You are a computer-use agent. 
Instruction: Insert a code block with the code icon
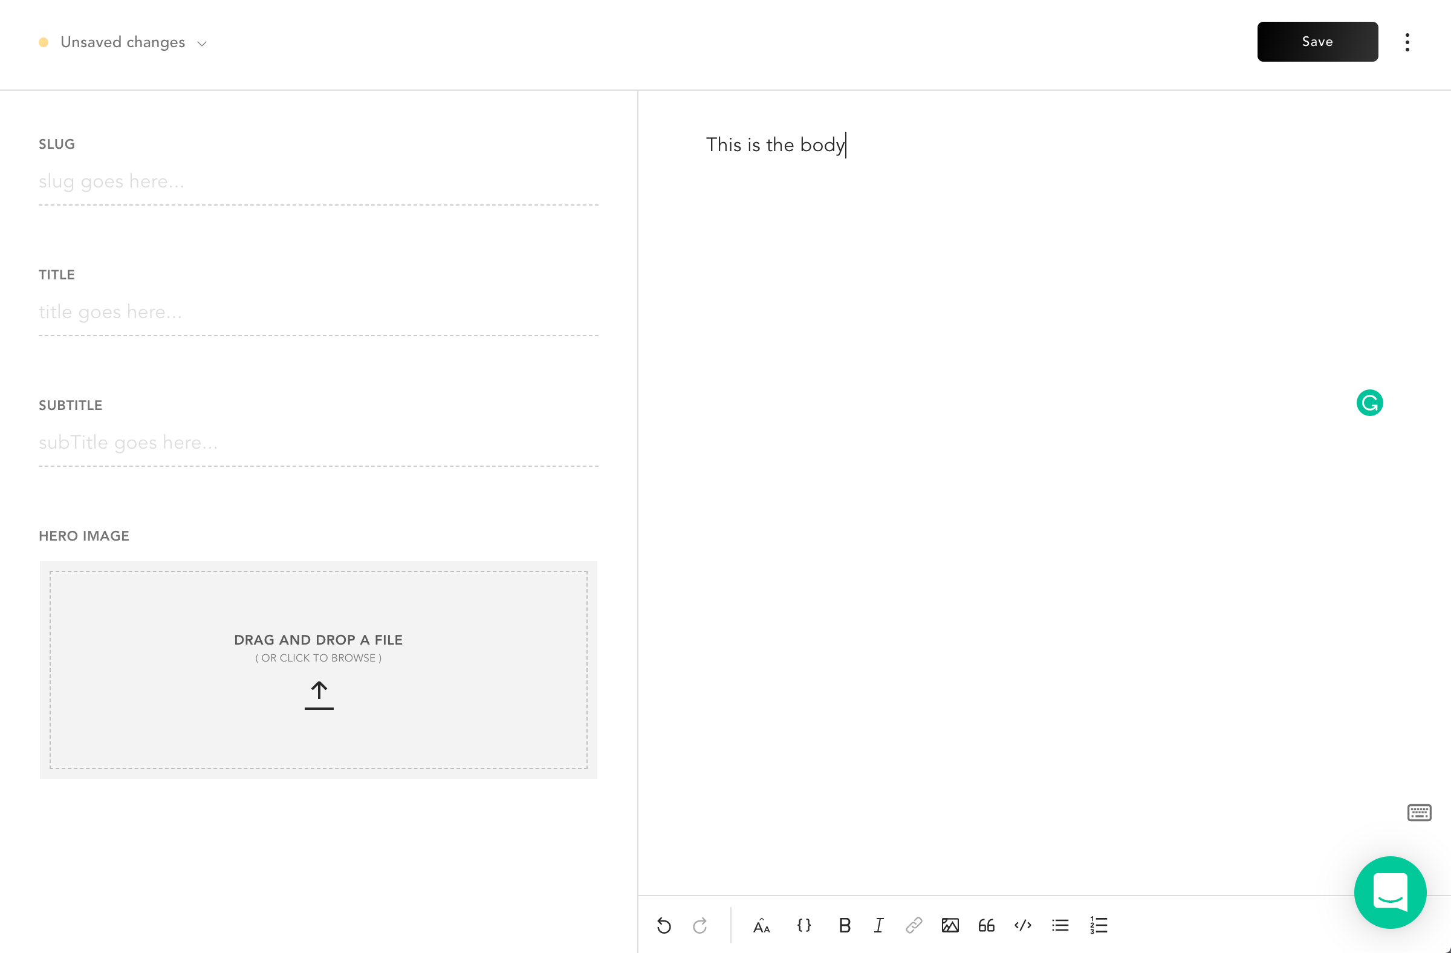pos(1023,925)
